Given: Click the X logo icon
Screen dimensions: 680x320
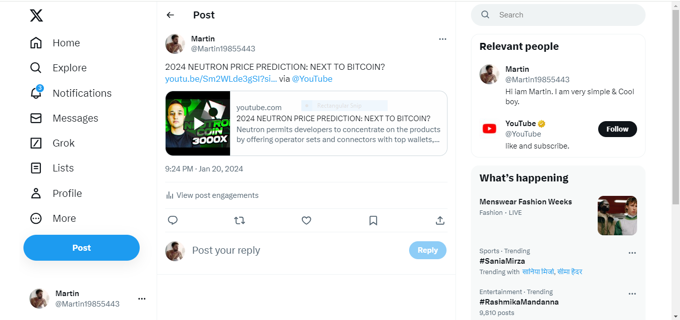Looking at the screenshot, I should [36, 15].
